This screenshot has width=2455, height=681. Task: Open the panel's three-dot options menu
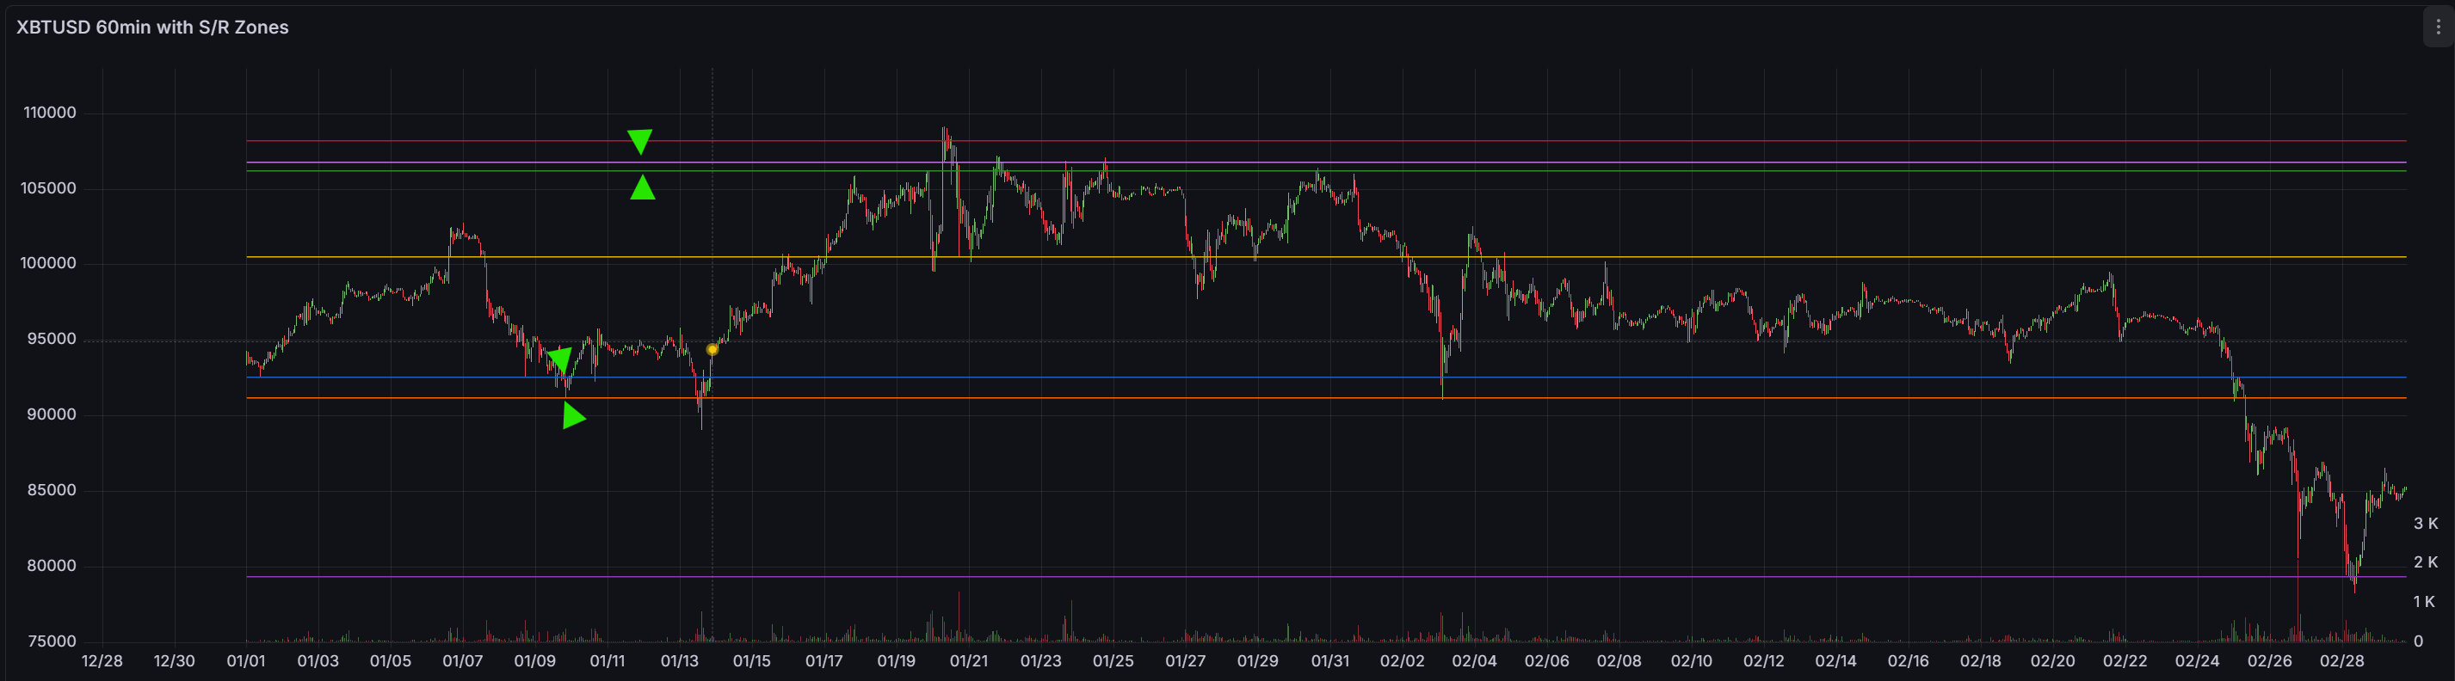point(2438,28)
